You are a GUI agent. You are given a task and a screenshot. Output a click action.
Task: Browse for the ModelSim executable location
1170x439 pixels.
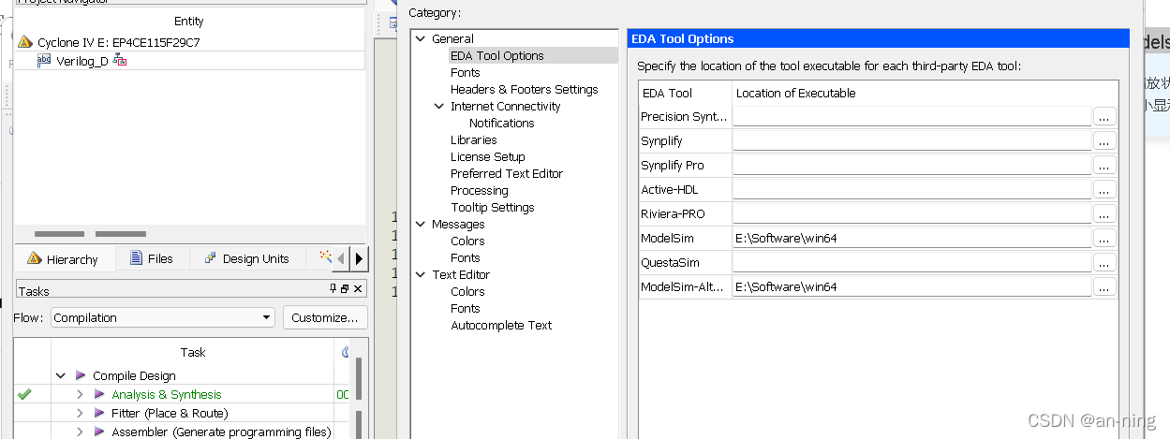click(1105, 238)
